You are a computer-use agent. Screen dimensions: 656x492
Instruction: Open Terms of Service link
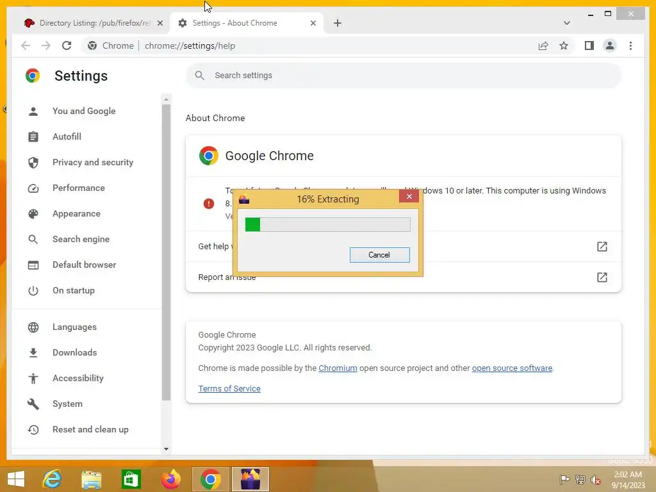point(229,389)
